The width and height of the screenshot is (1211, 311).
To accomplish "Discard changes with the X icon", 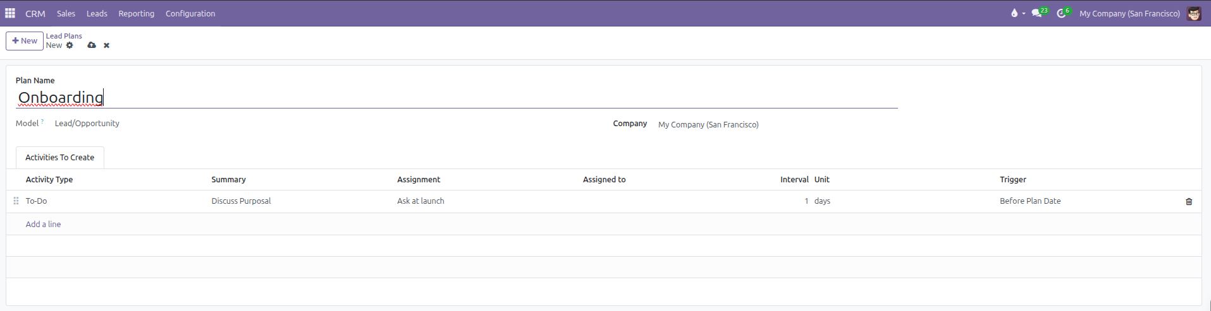I will click(106, 45).
